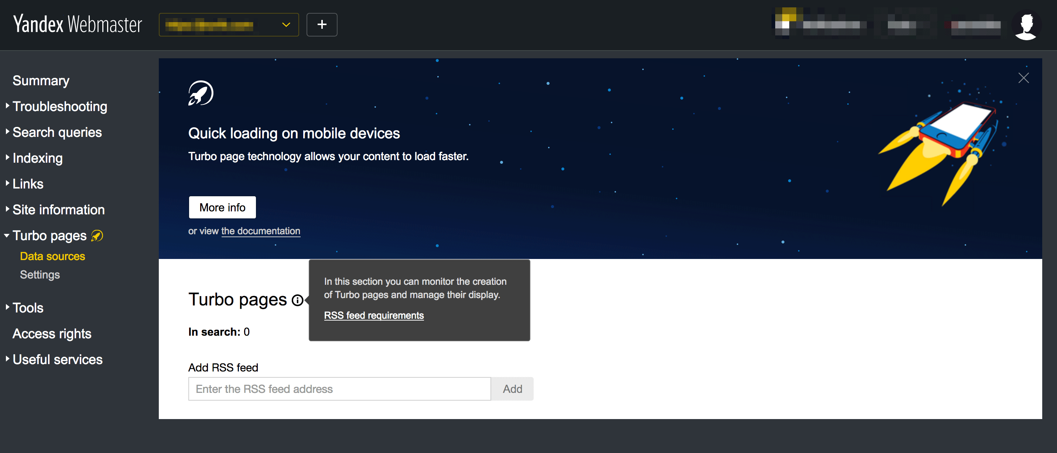
Task: Select Data sources under Turbo pages
Action: (52, 256)
